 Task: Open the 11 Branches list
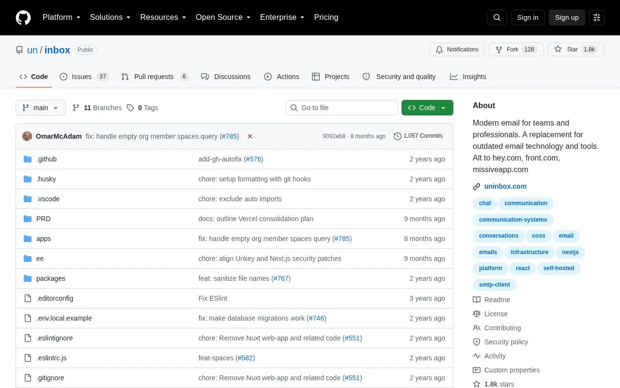97,108
